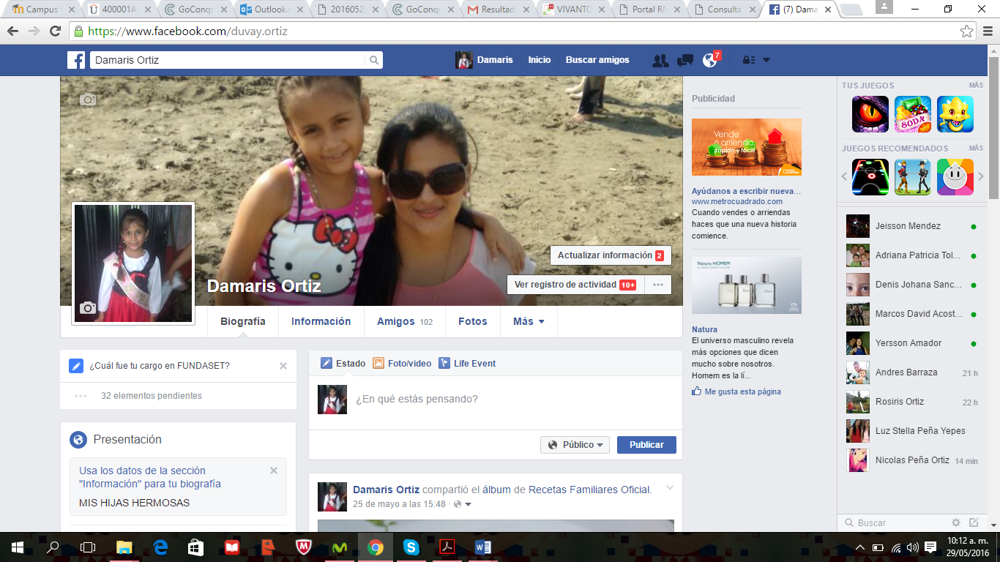This screenshot has height=562, width=1000.
Task: Reload the page in Chrome
Action: (55, 31)
